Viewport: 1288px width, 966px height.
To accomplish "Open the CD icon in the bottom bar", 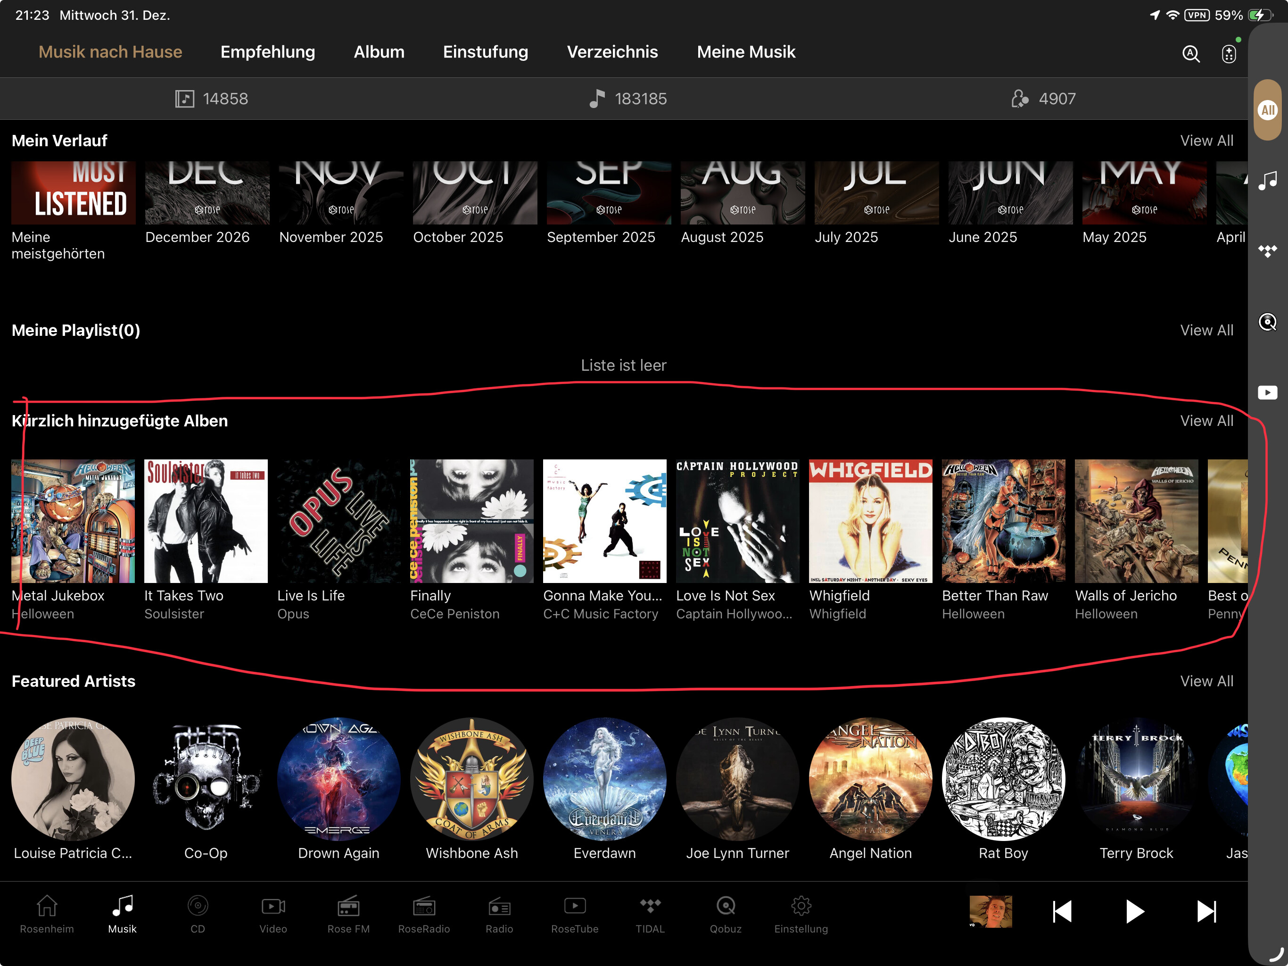I will point(198,914).
